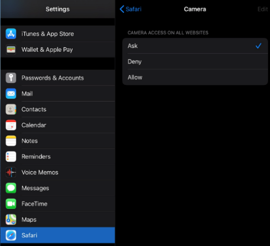Image resolution: width=270 pixels, height=246 pixels.
Task: Open Voice Memos settings row
Action: coord(57,172)
